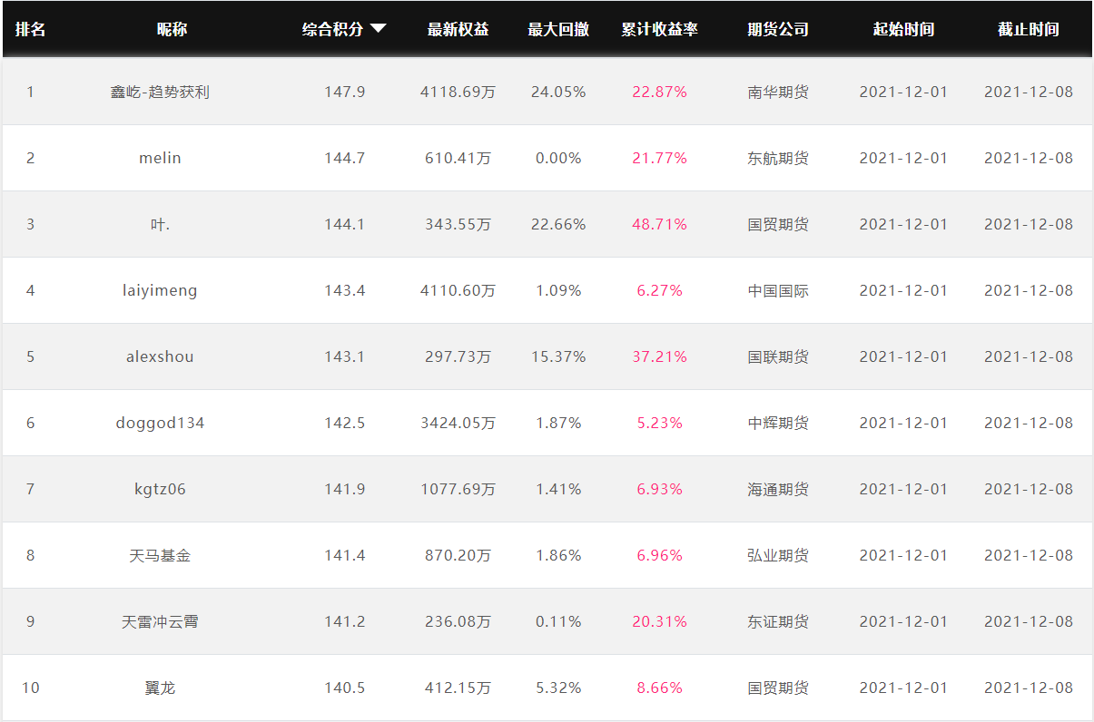Select score 143.1
The width and height of the screenshot is (1094, 722).
tap(345, 356)
